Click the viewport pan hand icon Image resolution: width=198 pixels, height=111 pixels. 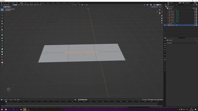(162, 18)
